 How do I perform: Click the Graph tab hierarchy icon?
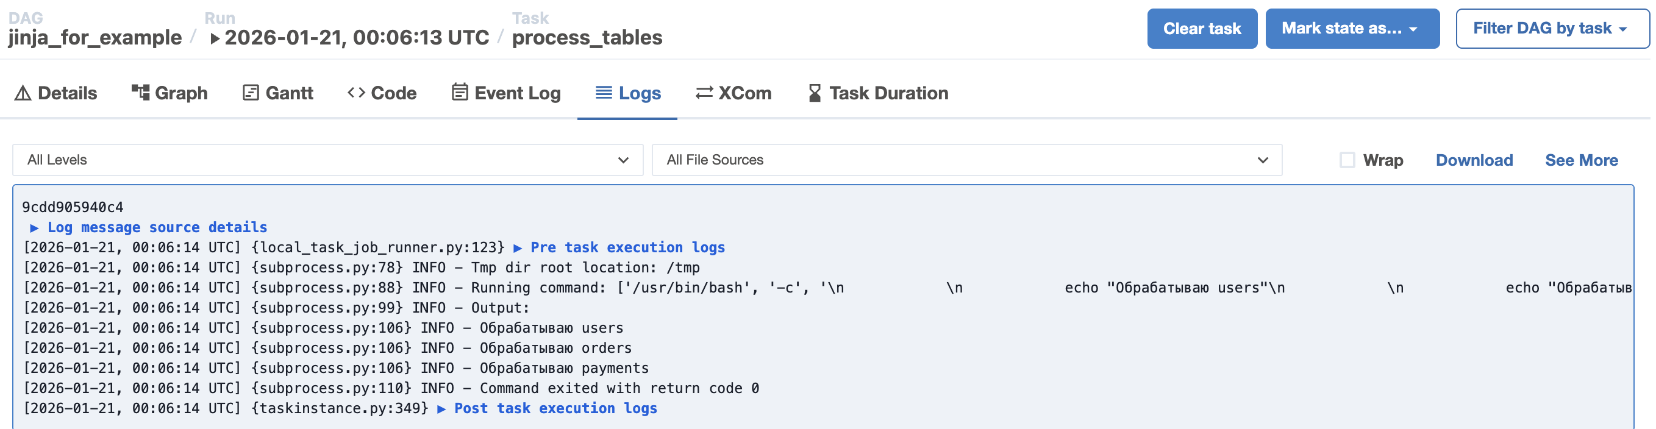140,93
